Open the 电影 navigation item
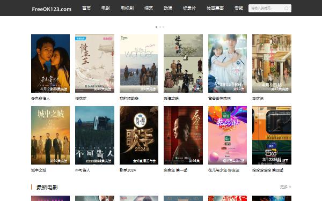 coord(106,8)
